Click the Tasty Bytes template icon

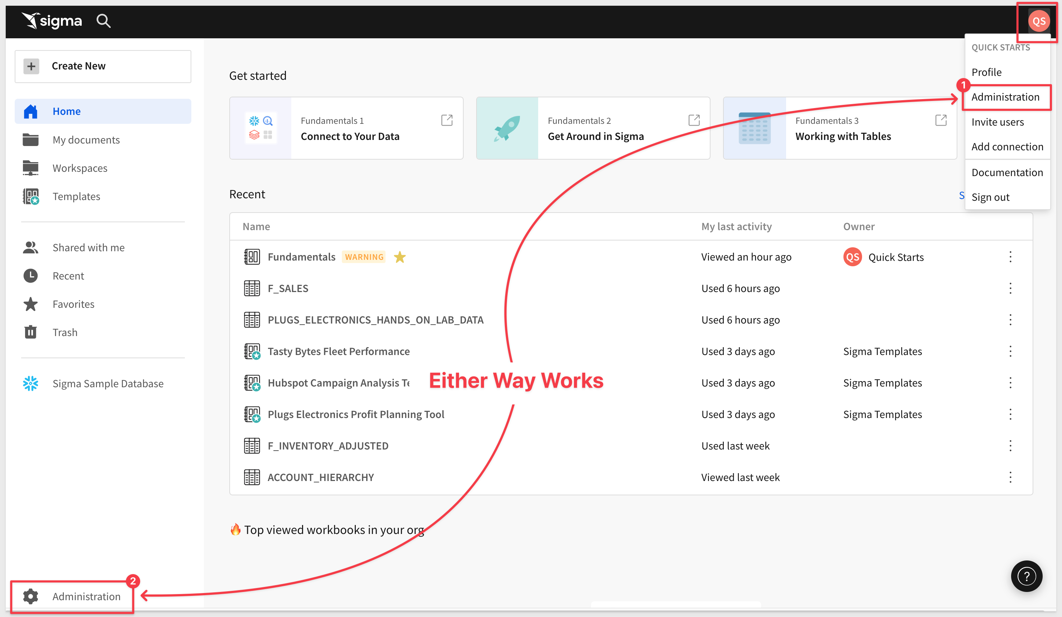point(252,351)
